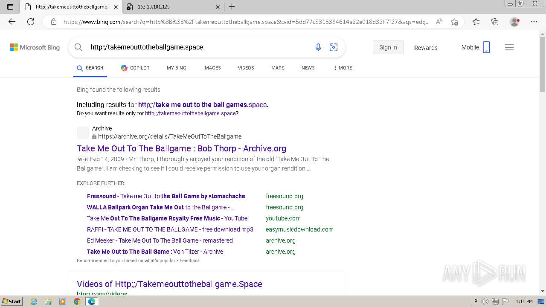Image resolution: width=546 pixels, height=307 pixels.
Task: Click the Microsoft Bing logo
Action: (35, 47)
